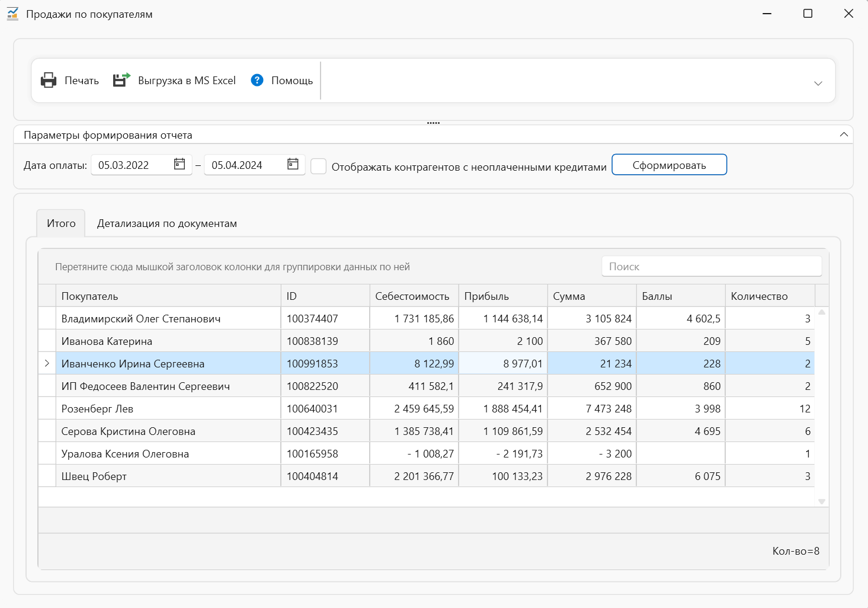Viewport: 868px width, 608px height.
Task: Click points cell 6 075
Action: point(681,476)
